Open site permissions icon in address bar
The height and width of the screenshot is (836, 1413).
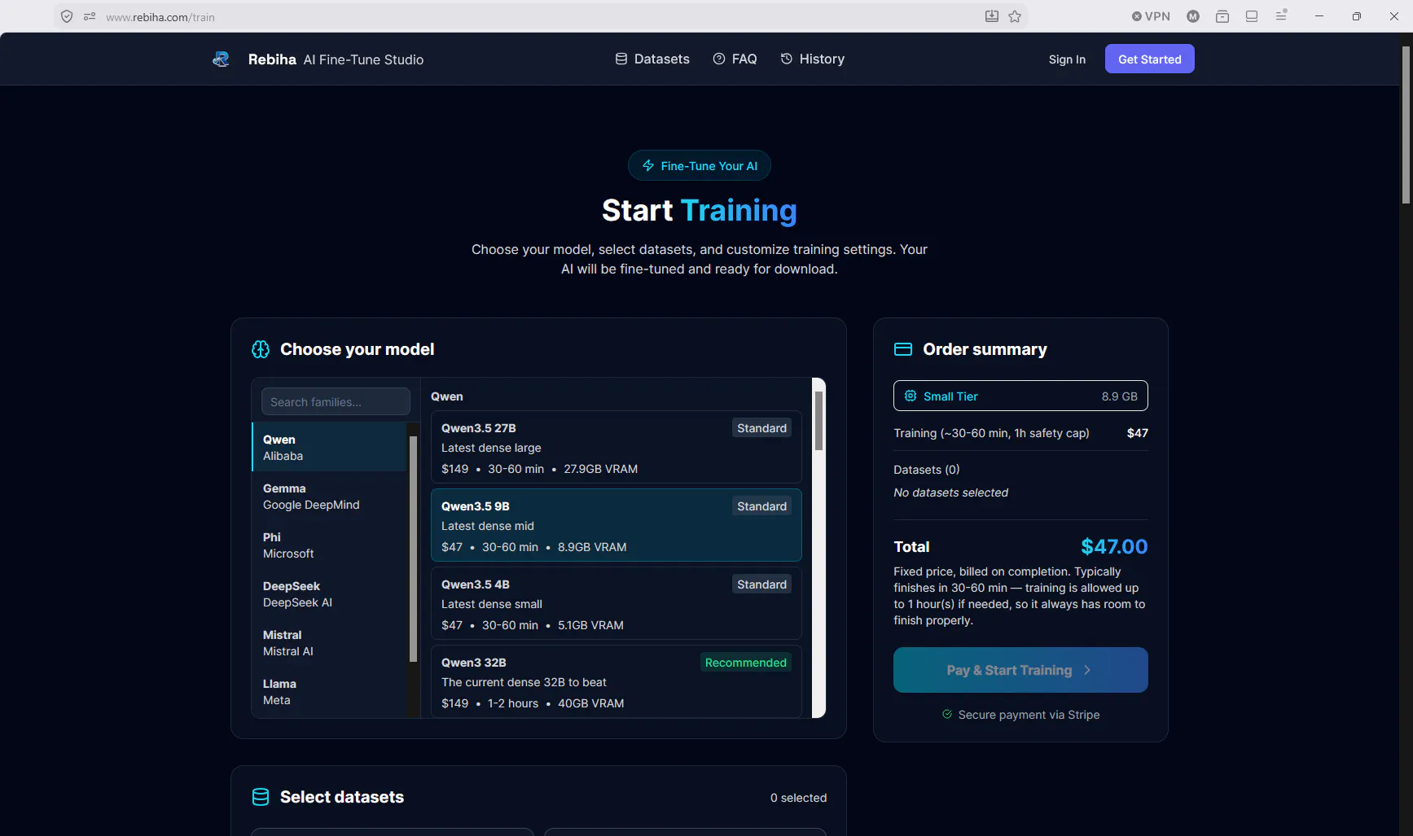(90, 16)
